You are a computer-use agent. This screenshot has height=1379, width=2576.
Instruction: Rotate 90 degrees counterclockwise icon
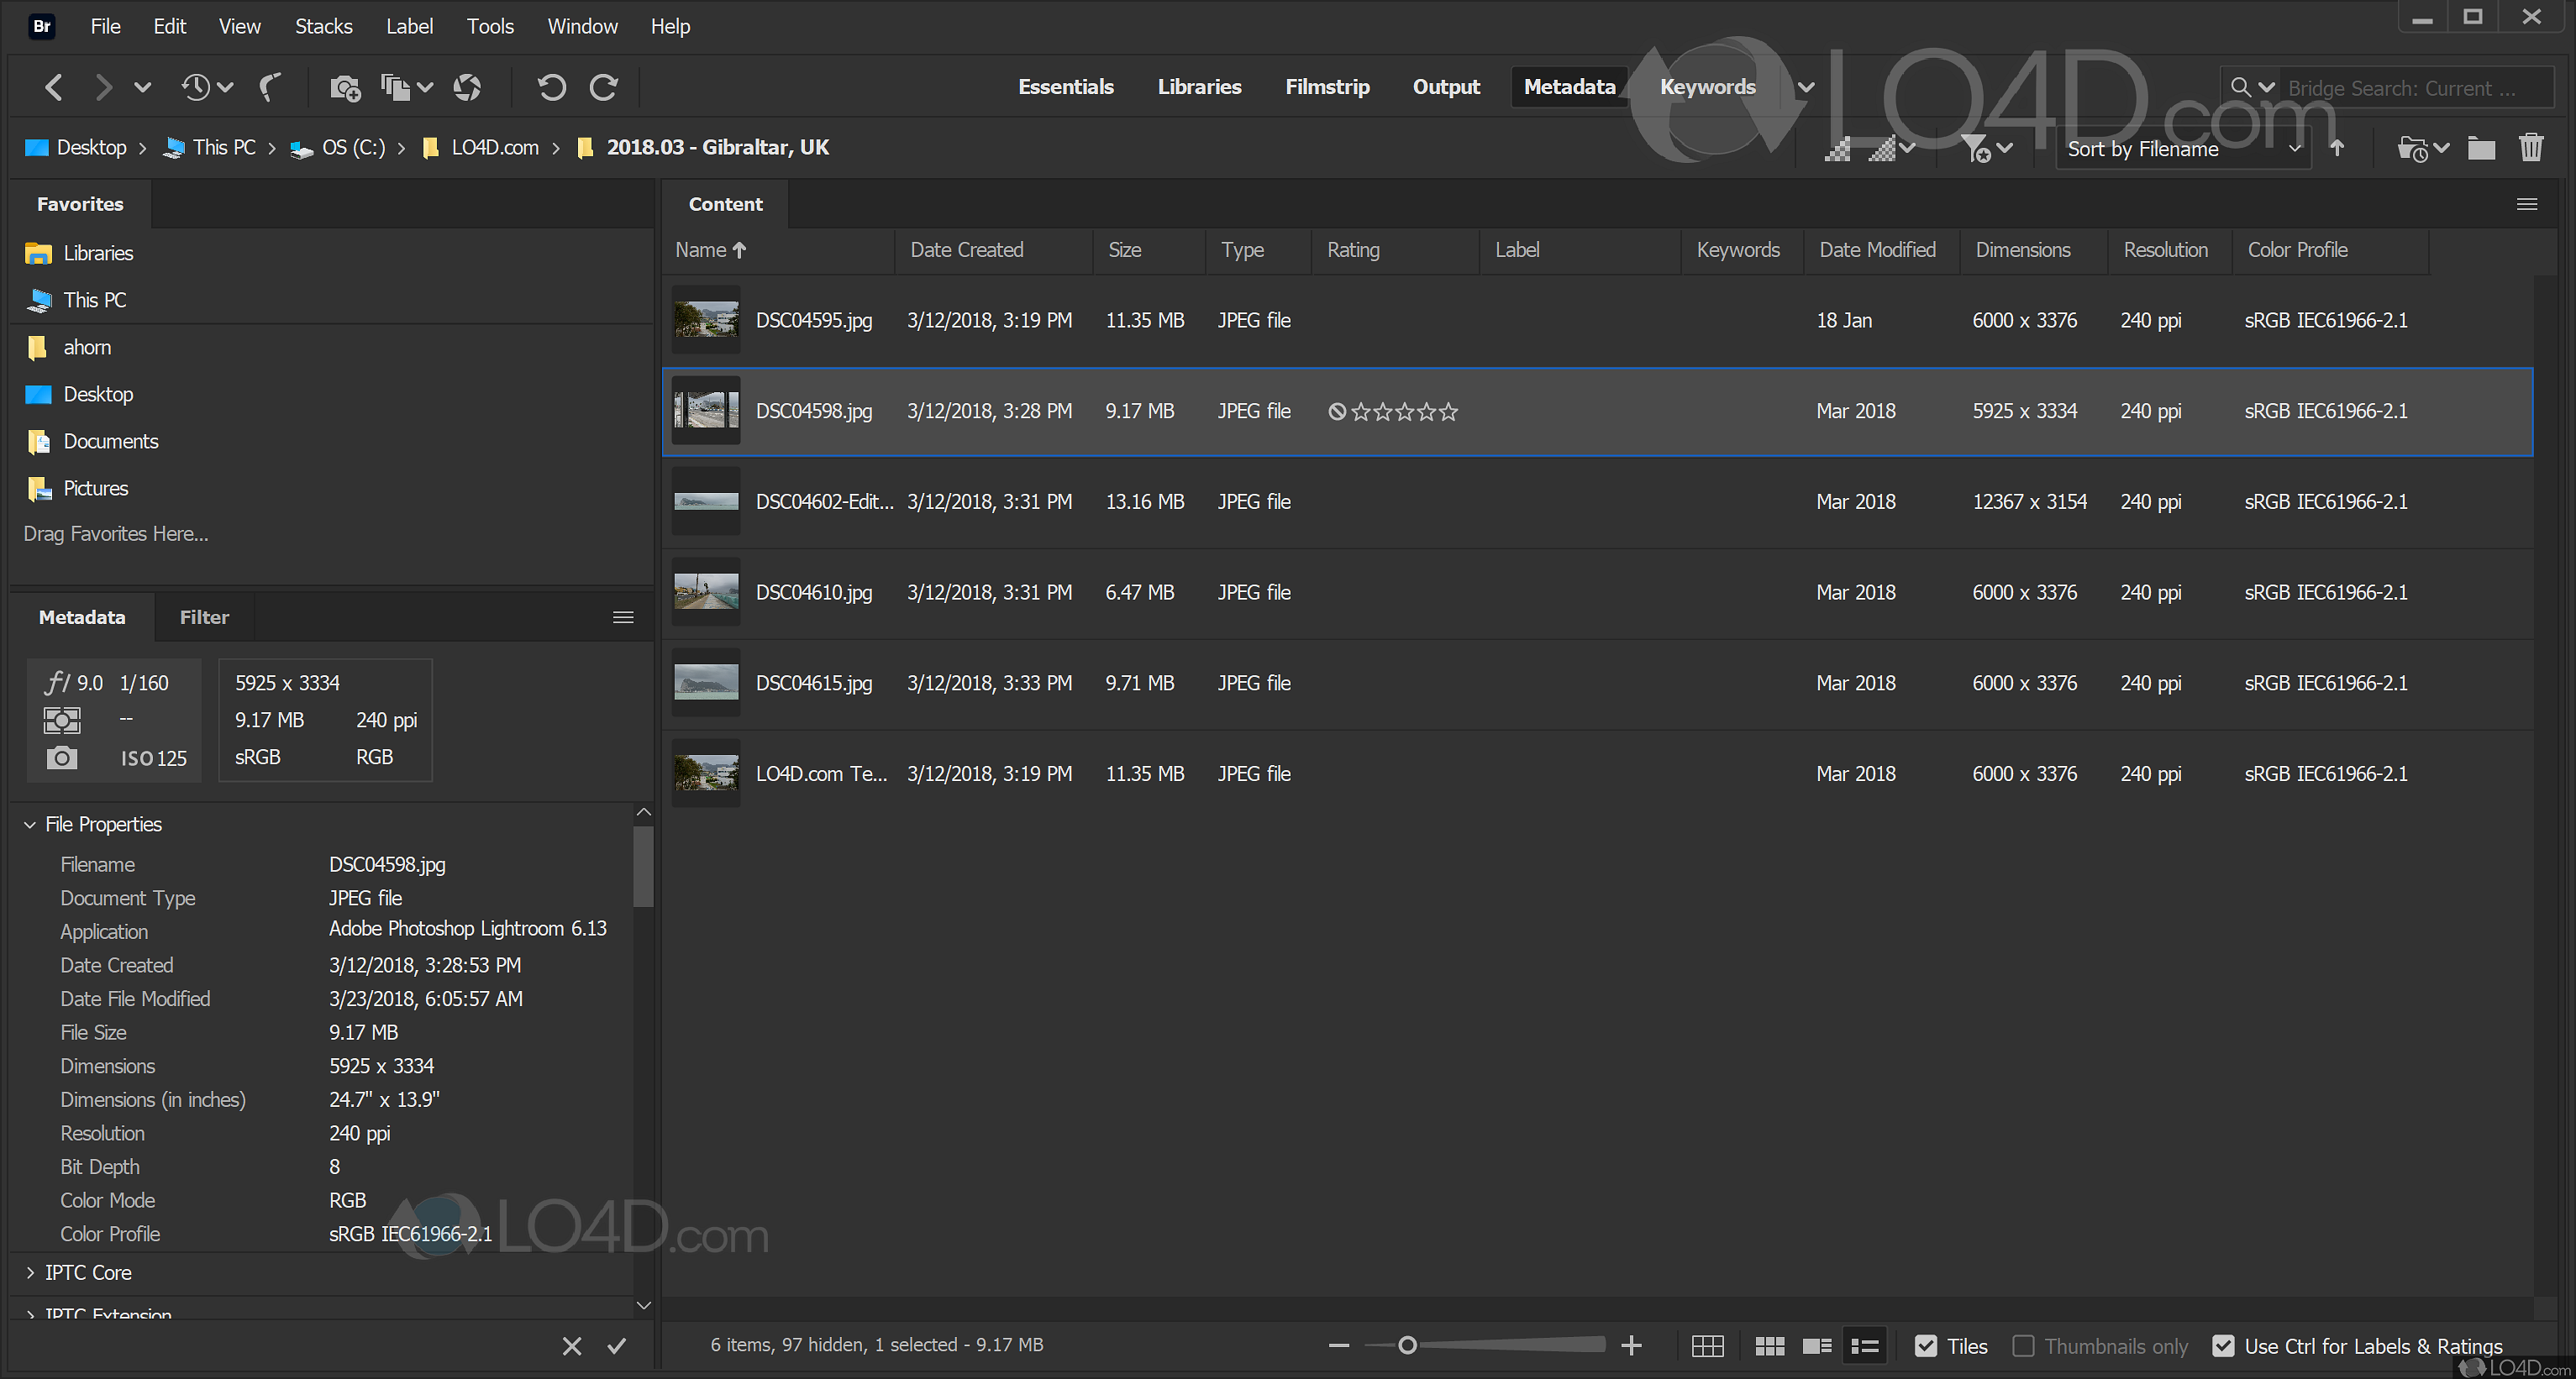[x=551, y=88]
